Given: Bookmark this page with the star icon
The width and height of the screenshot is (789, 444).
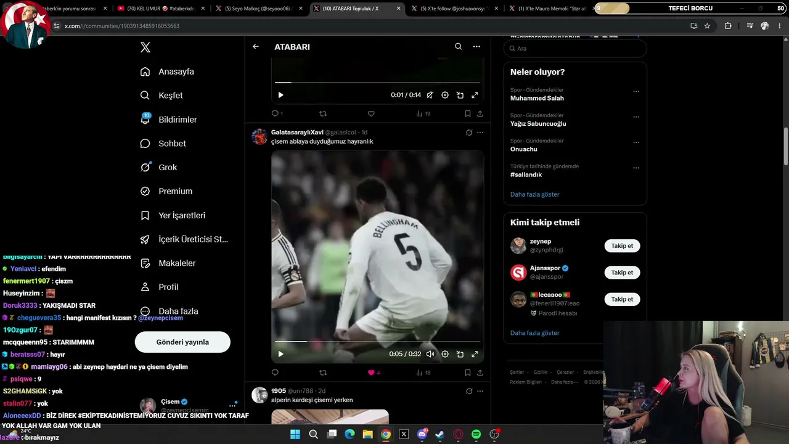Looking at the screenshot, I should pos(707,26).
